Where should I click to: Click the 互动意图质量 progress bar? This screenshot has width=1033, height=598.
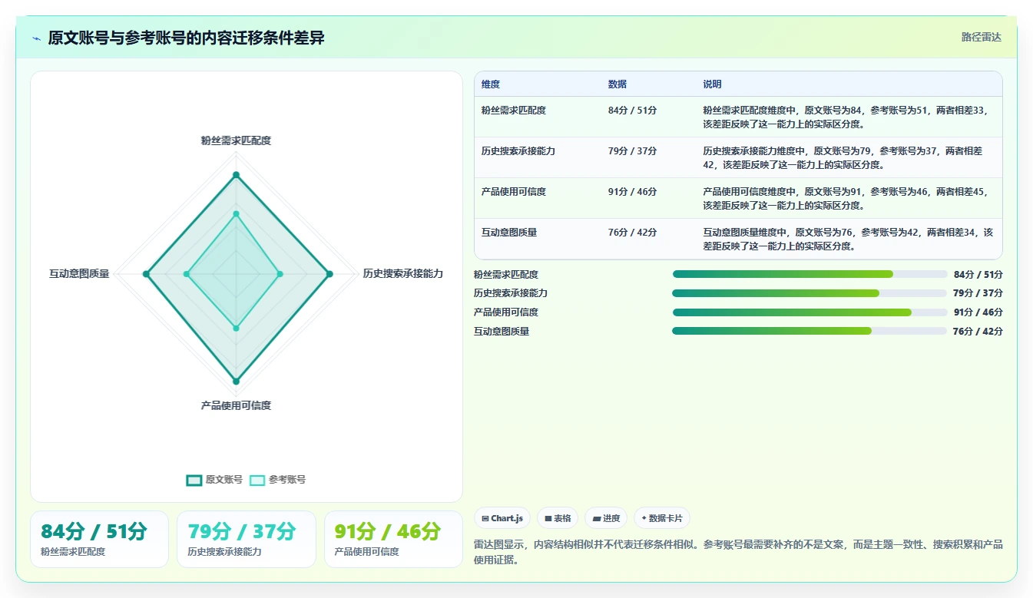click(x=810, y=331)
